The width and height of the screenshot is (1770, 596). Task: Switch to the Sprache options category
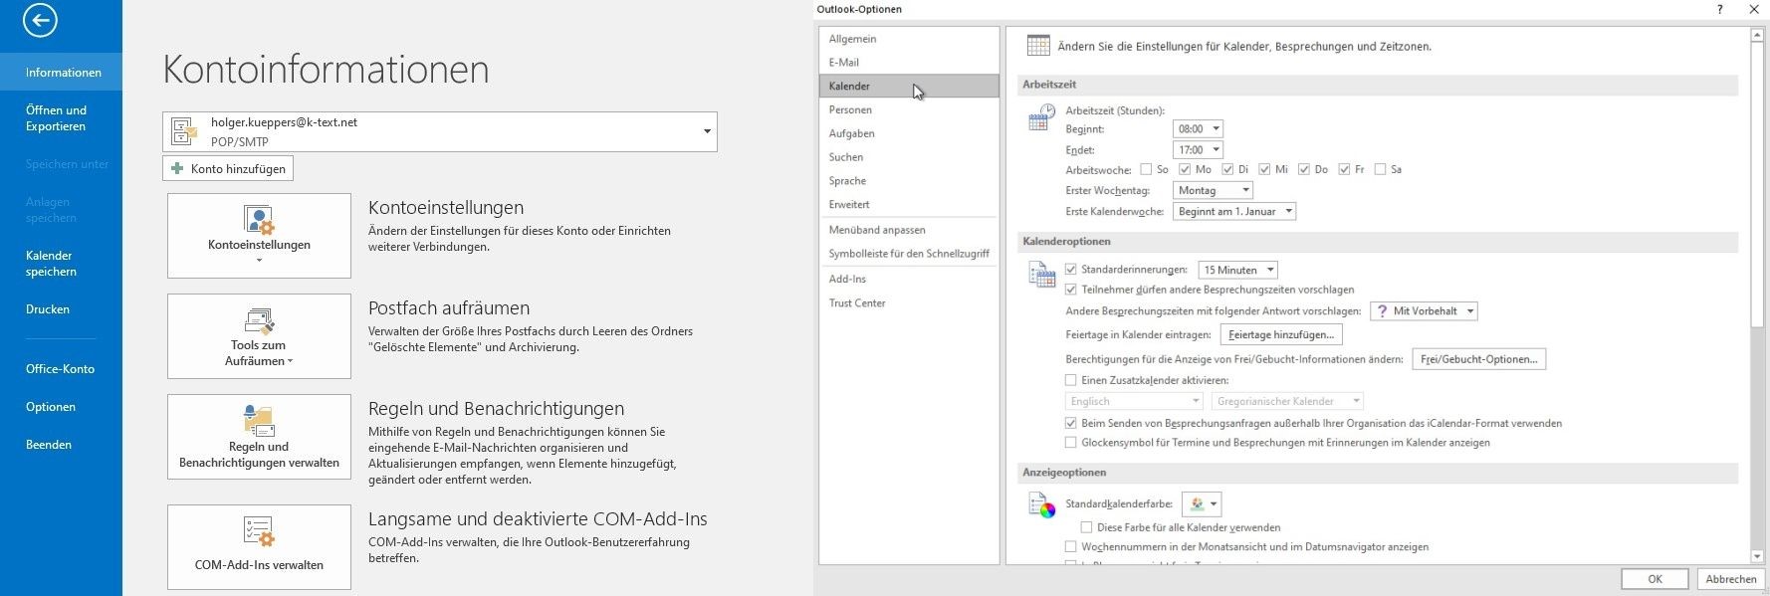(x=909, y=181)
